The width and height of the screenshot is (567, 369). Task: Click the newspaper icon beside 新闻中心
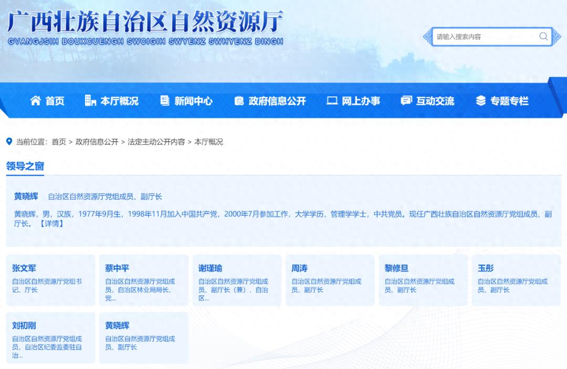(x=165, y=101)
